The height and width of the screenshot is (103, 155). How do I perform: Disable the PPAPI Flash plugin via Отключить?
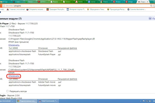click(x=14, y=45)
